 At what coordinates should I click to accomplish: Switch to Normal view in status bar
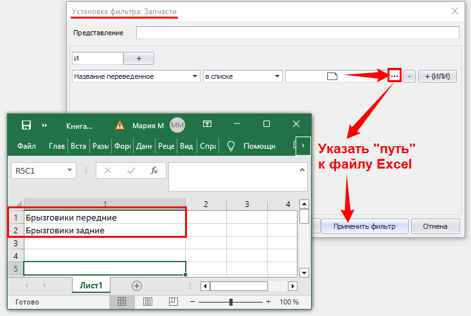click(x=122, y=302)
